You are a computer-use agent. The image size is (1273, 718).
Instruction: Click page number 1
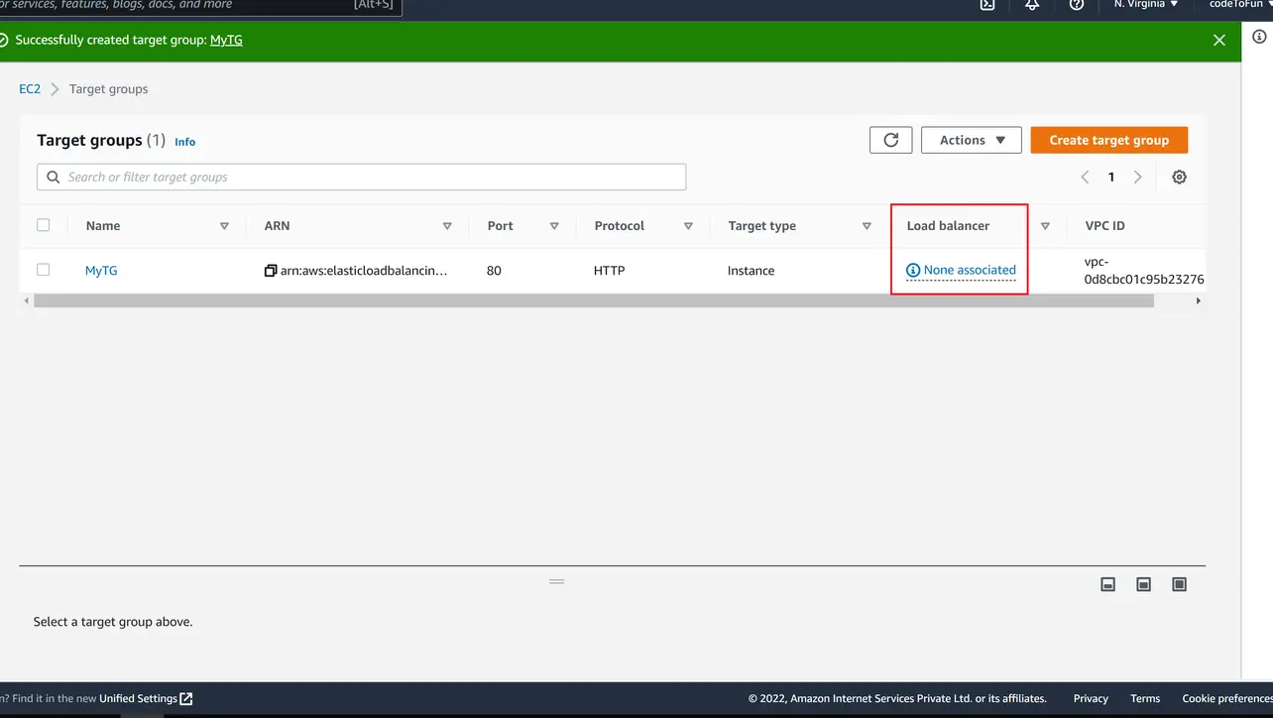point(1111,178)
